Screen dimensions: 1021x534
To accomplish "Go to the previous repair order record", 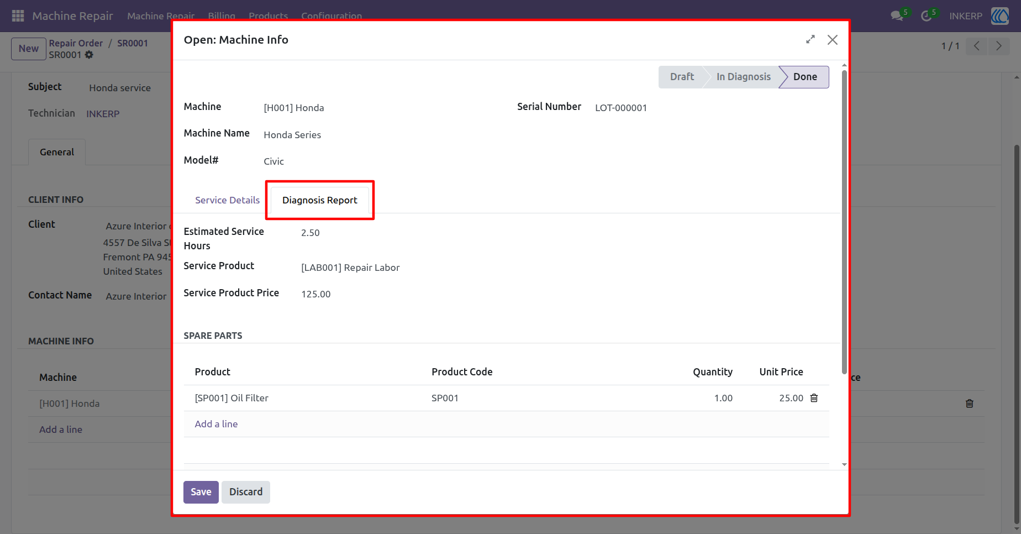I will point(977,46).
